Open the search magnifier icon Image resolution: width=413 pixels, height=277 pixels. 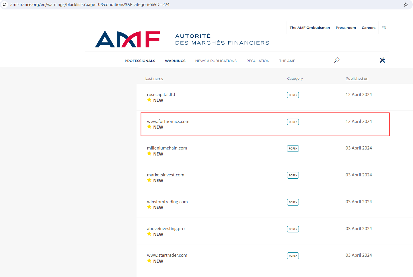(337, 60)
